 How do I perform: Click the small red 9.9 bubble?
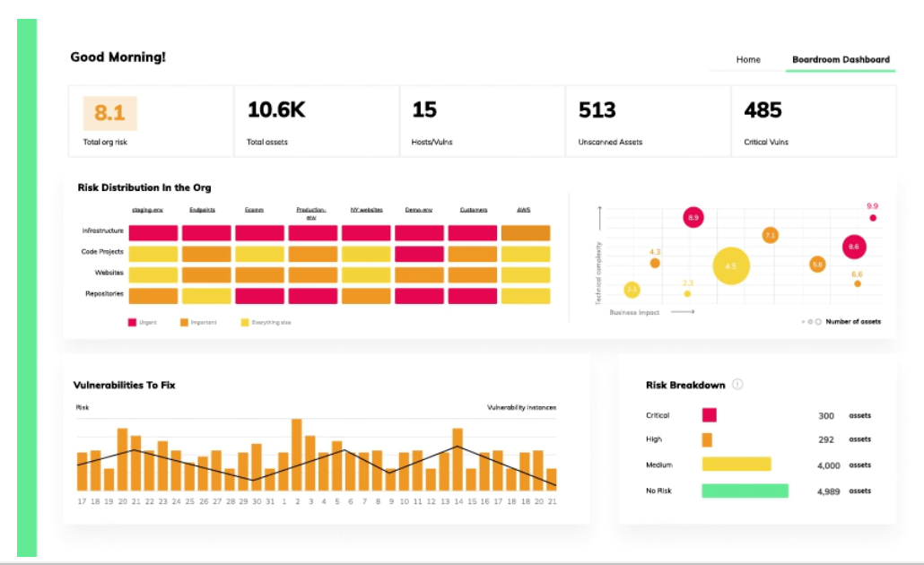tap(873, 218)
